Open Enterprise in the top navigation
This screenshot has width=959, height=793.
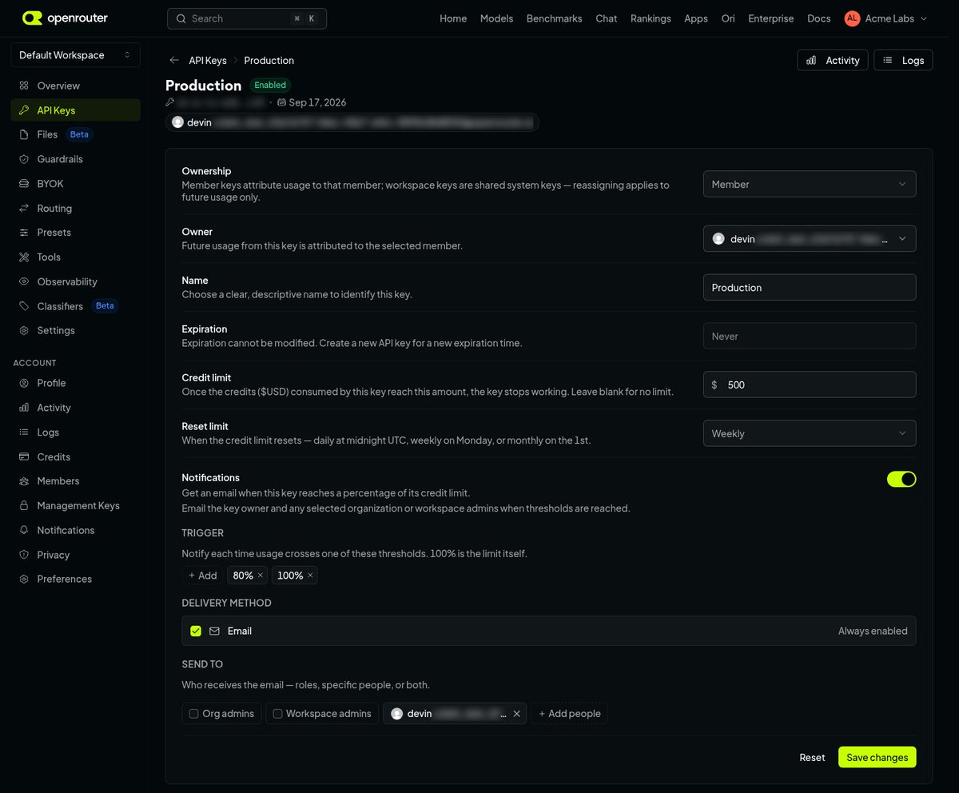pyautogui.click(x=771, y=18)
